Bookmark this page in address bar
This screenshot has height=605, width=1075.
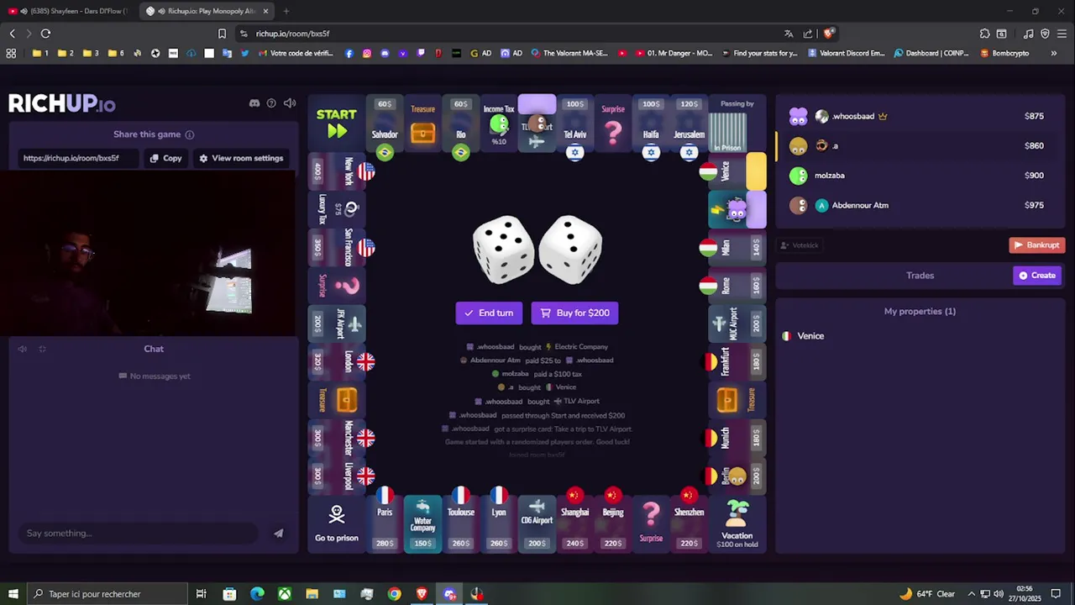point(222,34)
